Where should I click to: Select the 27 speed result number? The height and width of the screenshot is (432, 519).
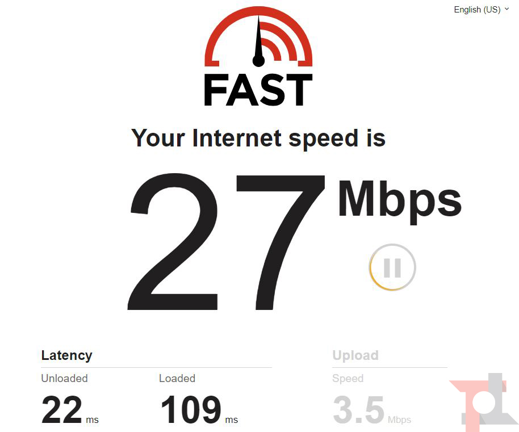(226, 242)
